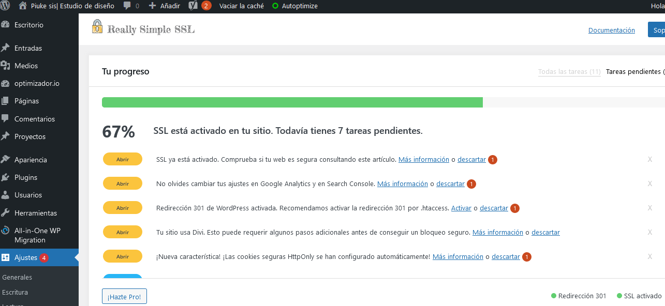Open the Documentación link
This screenshot has width=665, height=306.
coord(612,30)
